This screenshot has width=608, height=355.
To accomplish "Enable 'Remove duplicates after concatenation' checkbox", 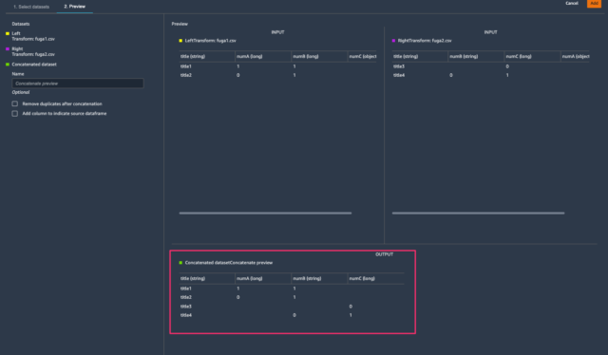I will pyautogui.click(x=15, y=103).
